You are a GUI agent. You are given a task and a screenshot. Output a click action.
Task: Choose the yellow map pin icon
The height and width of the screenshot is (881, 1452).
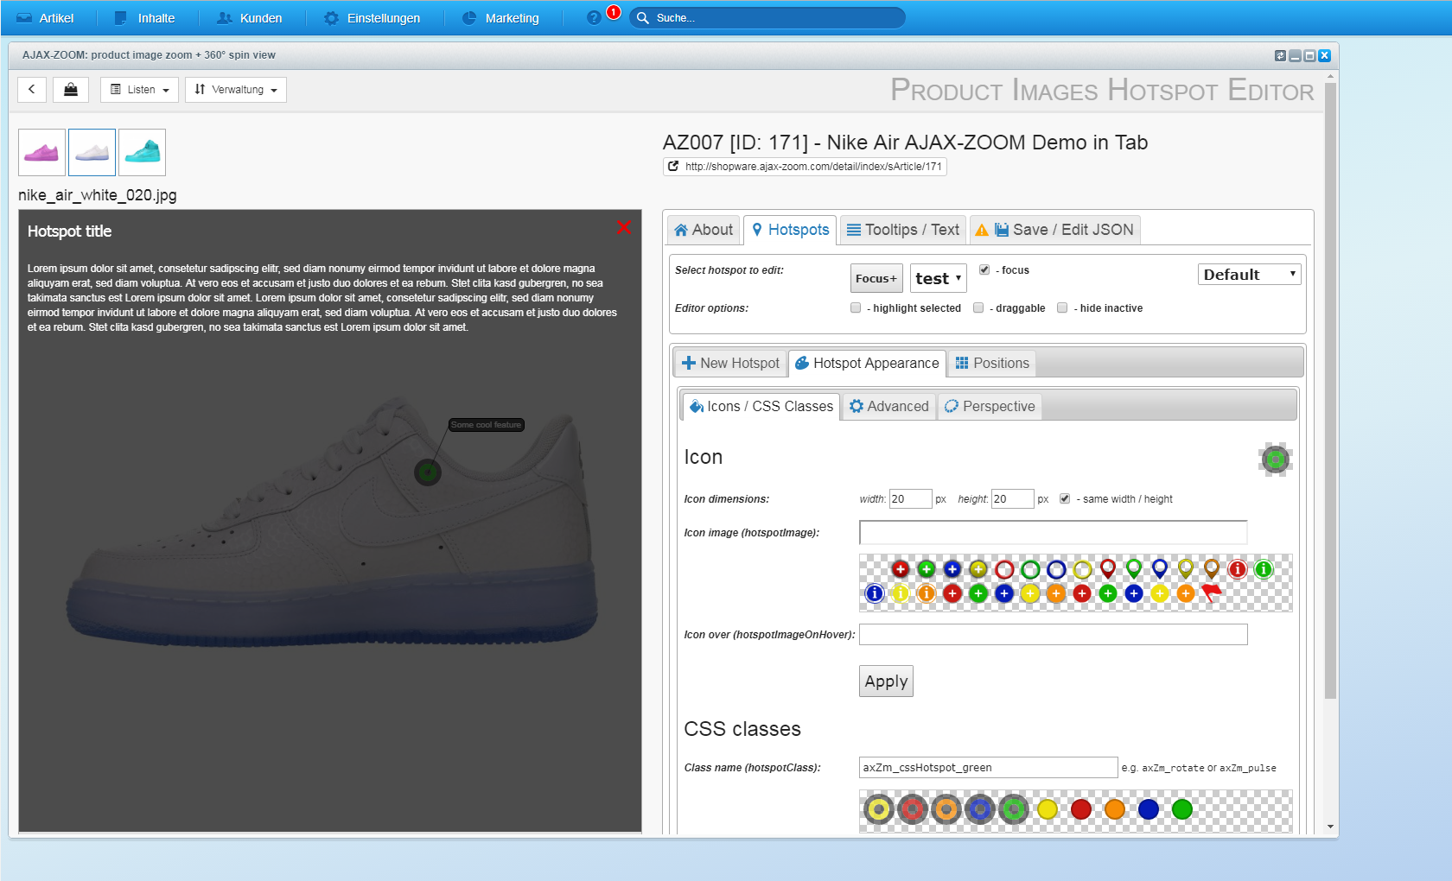[x=1186, y=568]
